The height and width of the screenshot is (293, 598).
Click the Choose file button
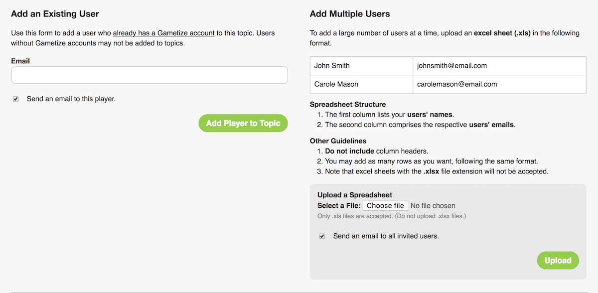pos(385,206)
